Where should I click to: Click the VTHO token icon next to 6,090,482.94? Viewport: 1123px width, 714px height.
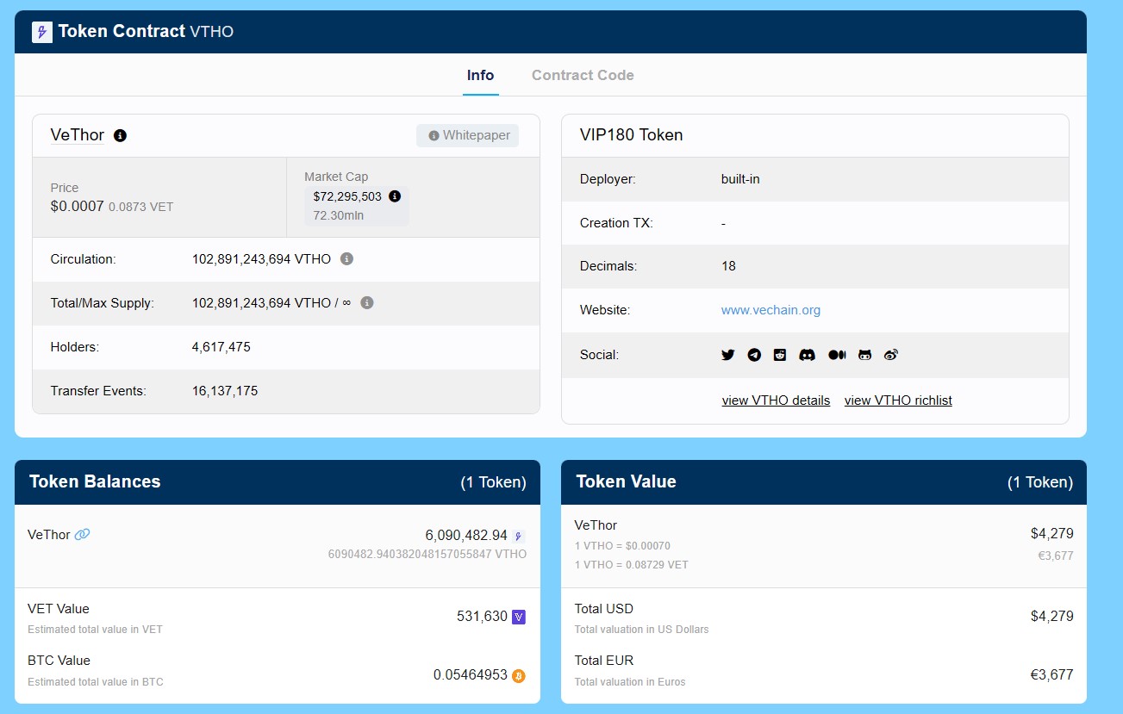point(518,536)
